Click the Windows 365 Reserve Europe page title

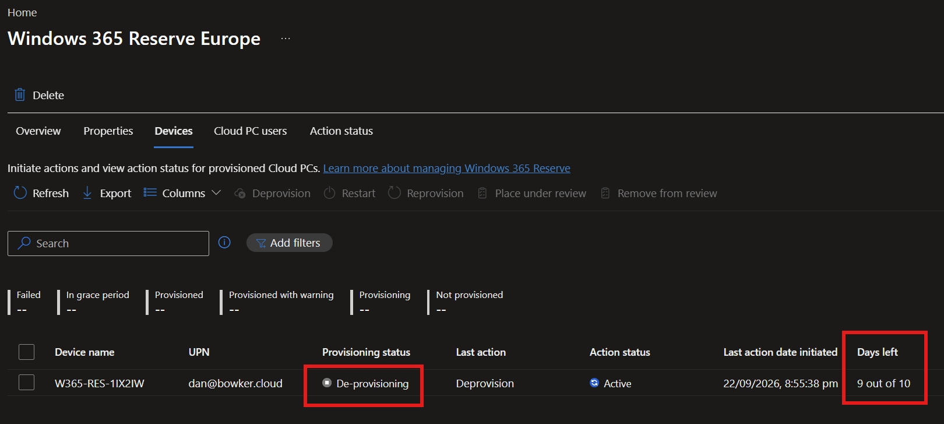point(134,38)
